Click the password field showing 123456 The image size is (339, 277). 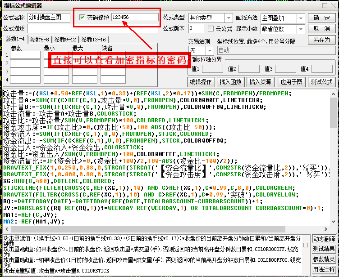[x=135, y=17]
